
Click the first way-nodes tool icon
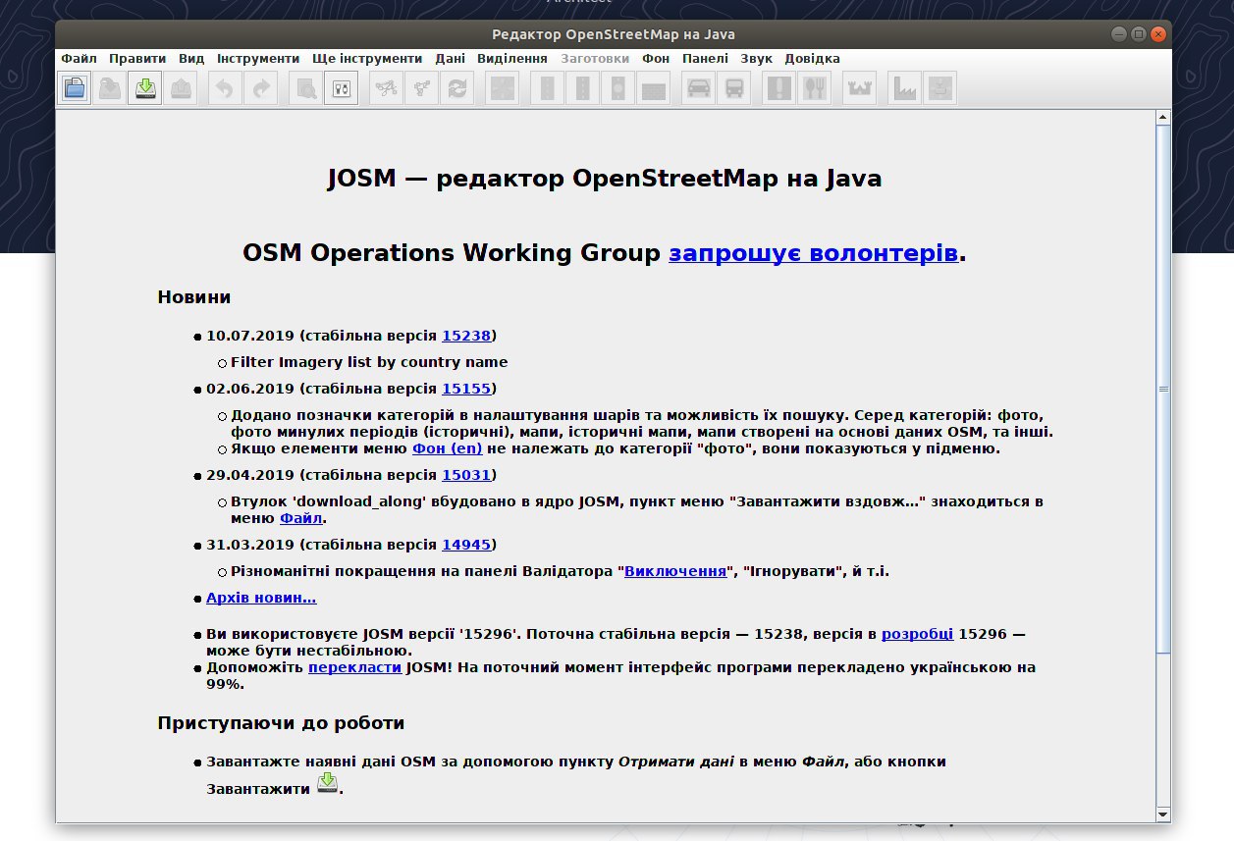(x=387, y=88)
